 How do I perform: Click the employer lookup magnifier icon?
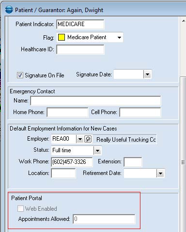tap(88, 139)
